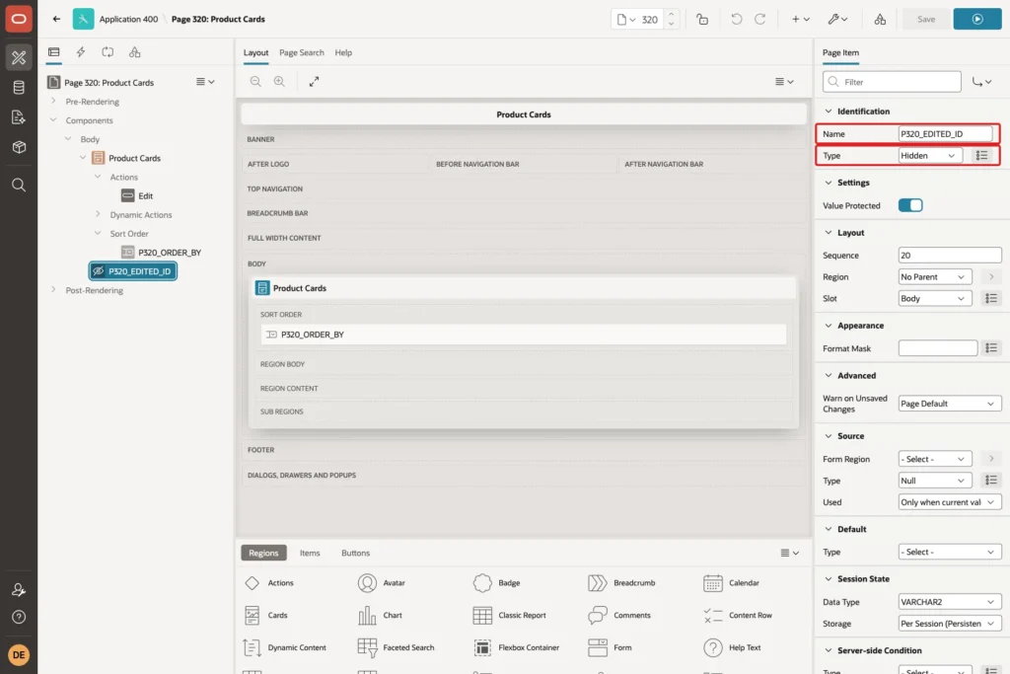Click the Save button

click(925, 20)
